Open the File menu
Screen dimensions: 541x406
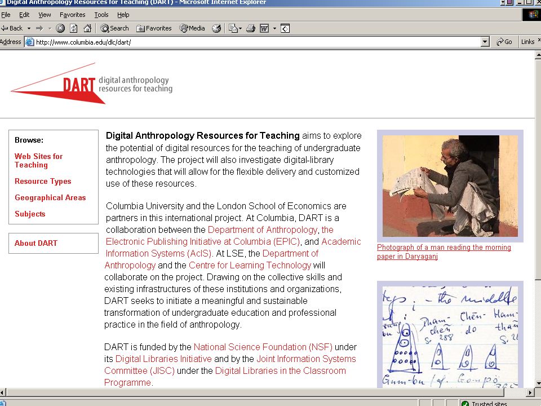point(6,15)
